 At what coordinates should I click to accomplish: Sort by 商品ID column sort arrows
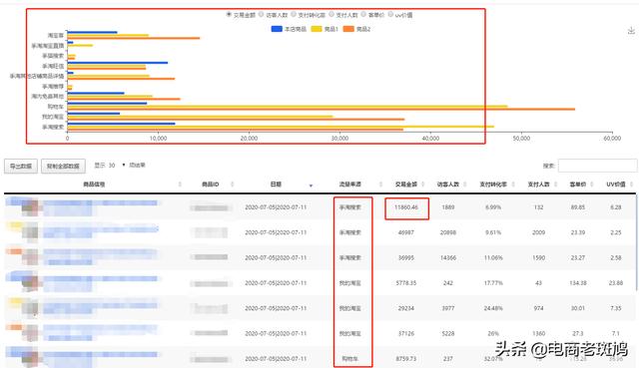click(233, 184)
